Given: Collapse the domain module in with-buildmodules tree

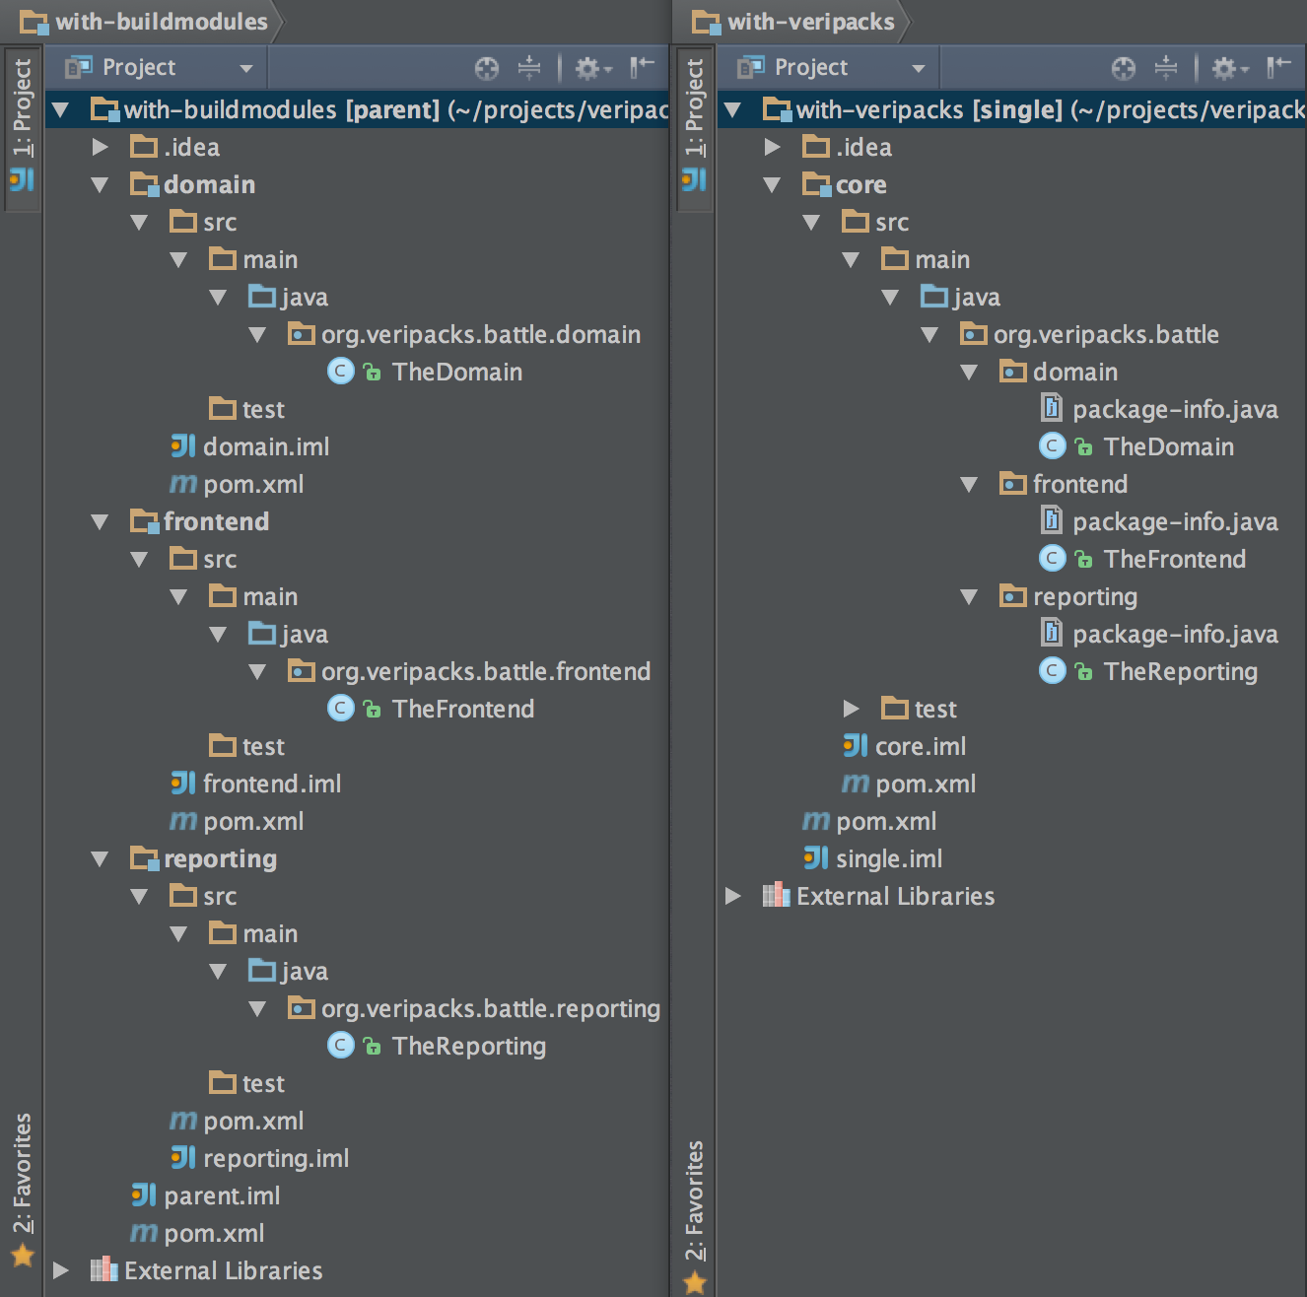Looking at the screenshot, I should coord(100,184).
